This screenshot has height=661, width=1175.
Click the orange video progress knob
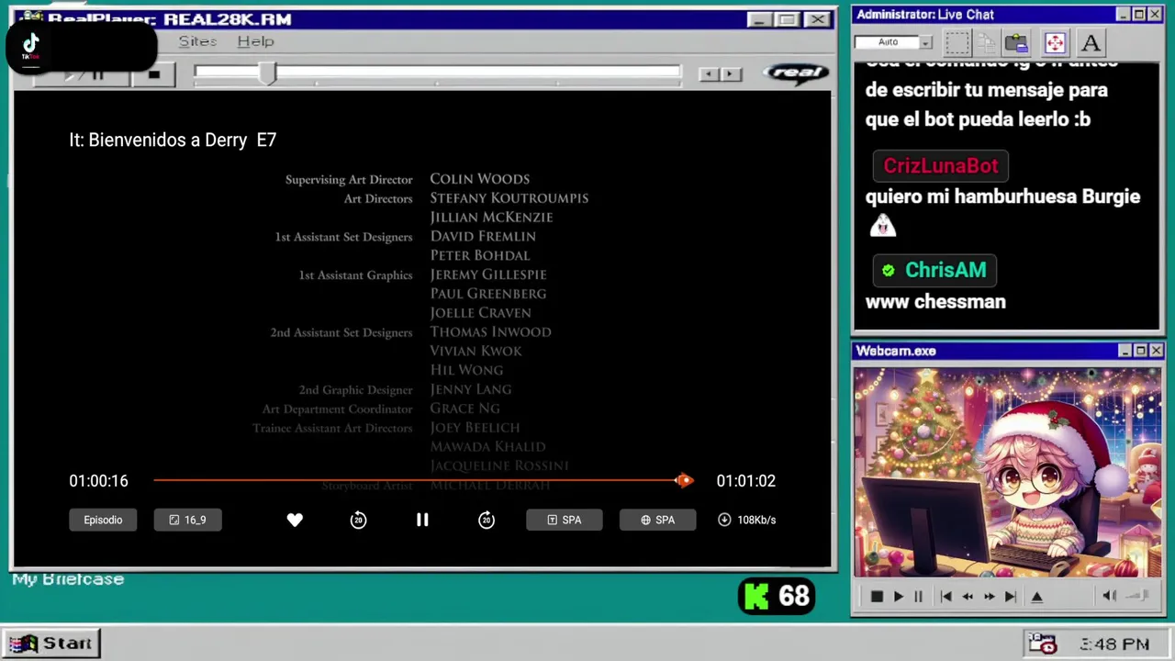coord(684,480)
